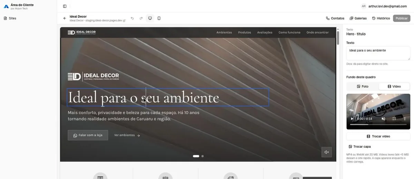The width and height of the screenshot is (414, 179).
Task: Switch preview to mobile view
Action: (x=159, y=18)
